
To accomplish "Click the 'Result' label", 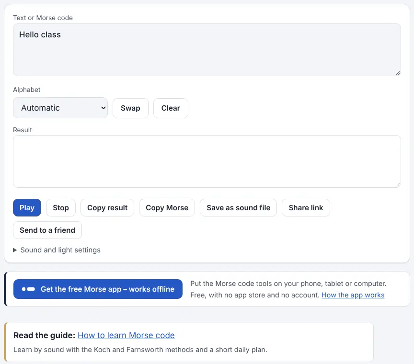I will pyautogui.click(x=23, y=130).
